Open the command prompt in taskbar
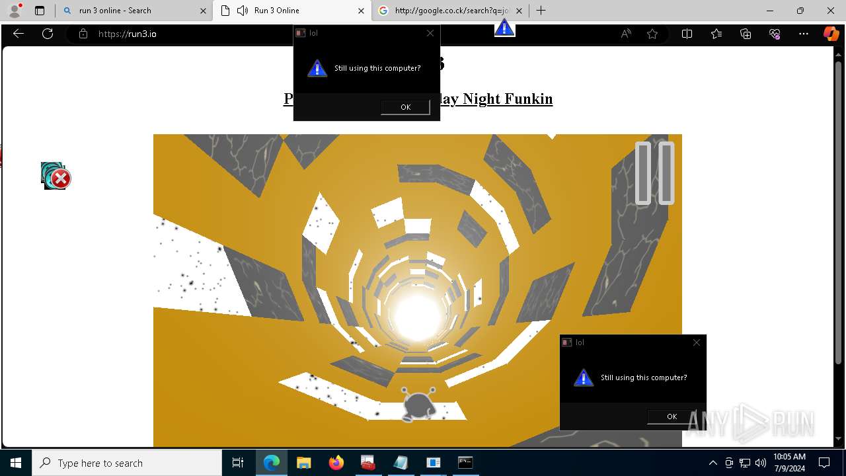 [465, 463]
